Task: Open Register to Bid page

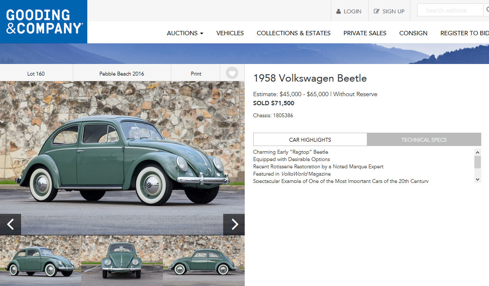Action: click(x=464, y=33)
